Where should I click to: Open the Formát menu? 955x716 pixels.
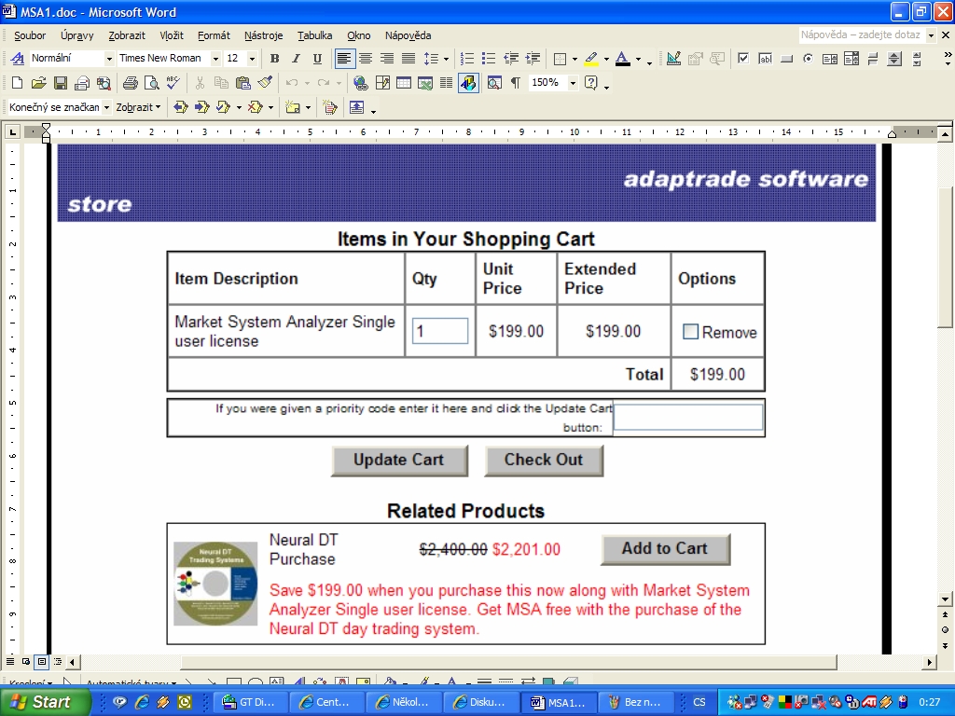tap(214, 35)
